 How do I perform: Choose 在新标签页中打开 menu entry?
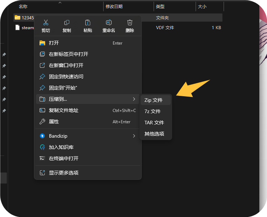[69, 54]
